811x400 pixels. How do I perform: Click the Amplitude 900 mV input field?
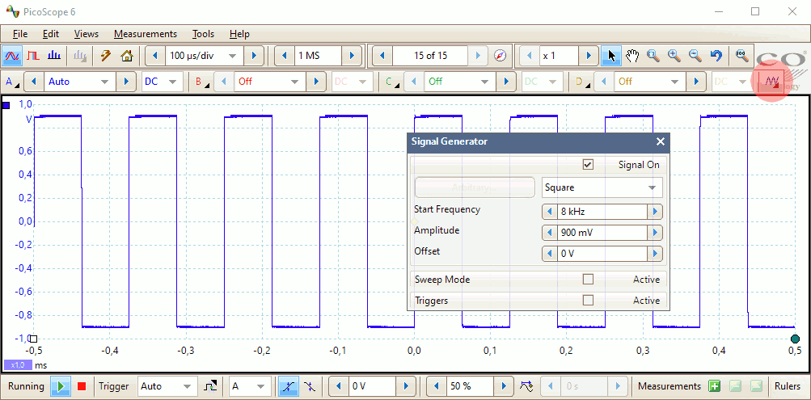pos(602,233)
